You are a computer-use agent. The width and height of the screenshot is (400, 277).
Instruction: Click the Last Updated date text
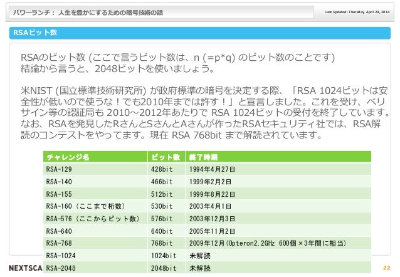tap(357, 12)
